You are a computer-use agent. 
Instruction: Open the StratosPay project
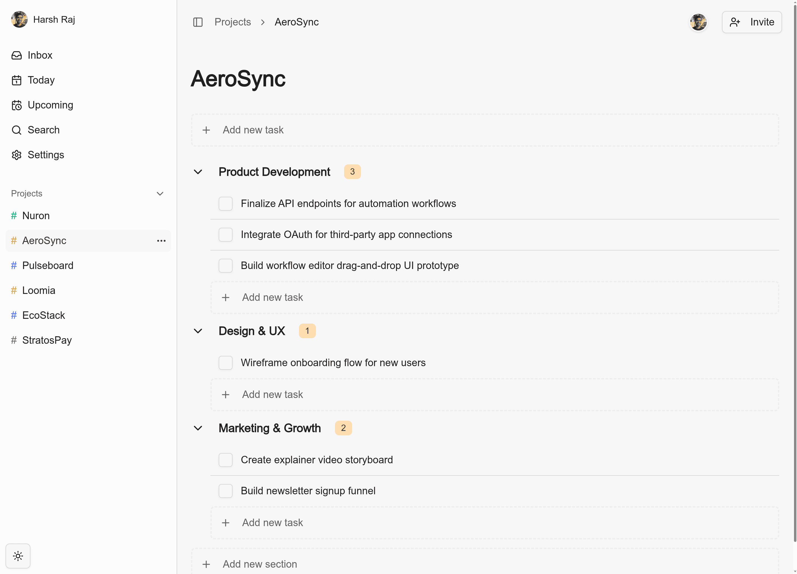point(47,340)
